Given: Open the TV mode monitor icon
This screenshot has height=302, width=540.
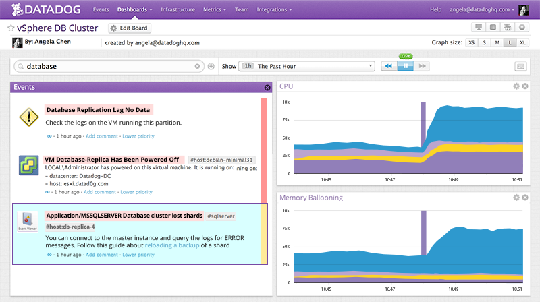Looking at the screenshot, I should tap(479, 27).
